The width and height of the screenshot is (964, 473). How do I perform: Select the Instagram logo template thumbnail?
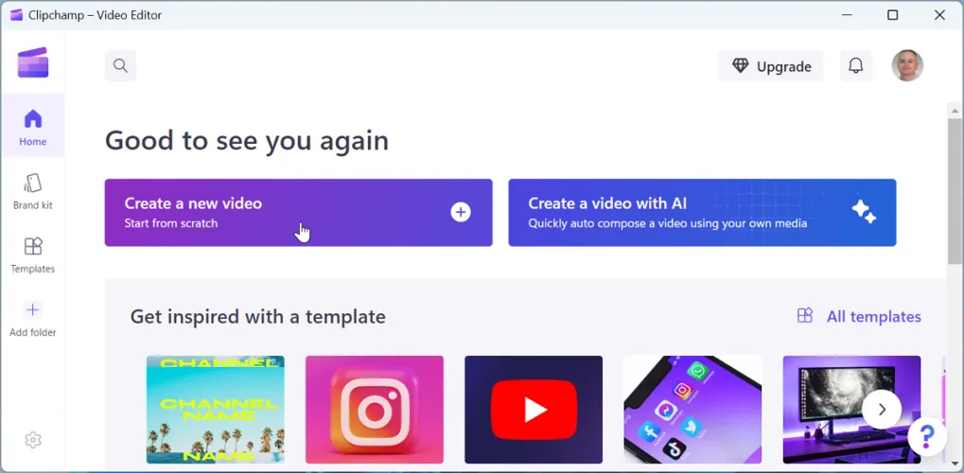(x=375, y=409)
